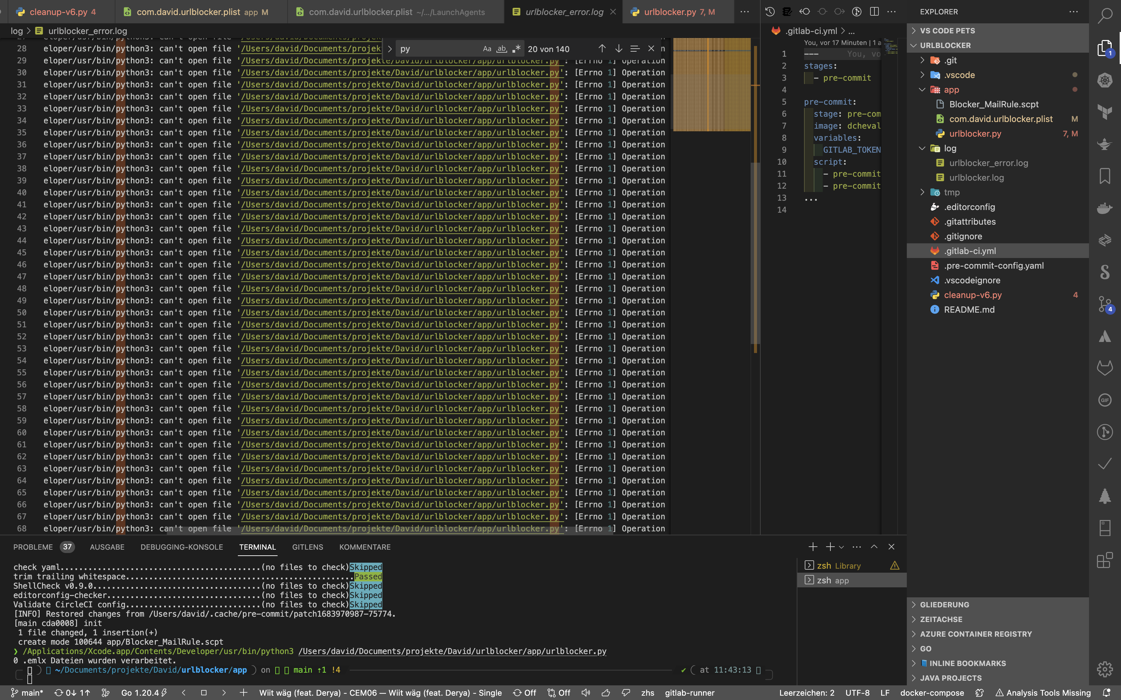Open the urlblocker.py path link in terminal
Image resolution: width=1121 pixels, height=700 pixels.
[452, 651]
